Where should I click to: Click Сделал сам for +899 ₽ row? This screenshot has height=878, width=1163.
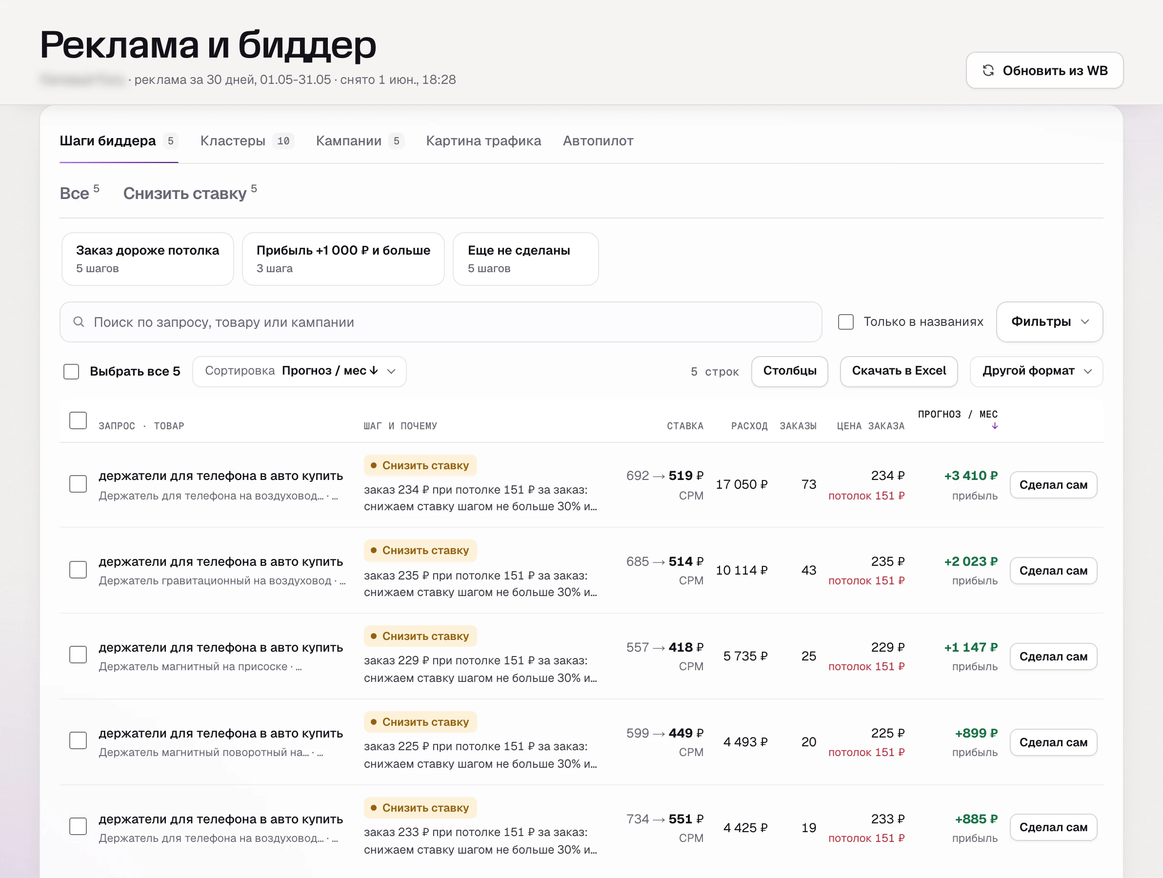1053,742
